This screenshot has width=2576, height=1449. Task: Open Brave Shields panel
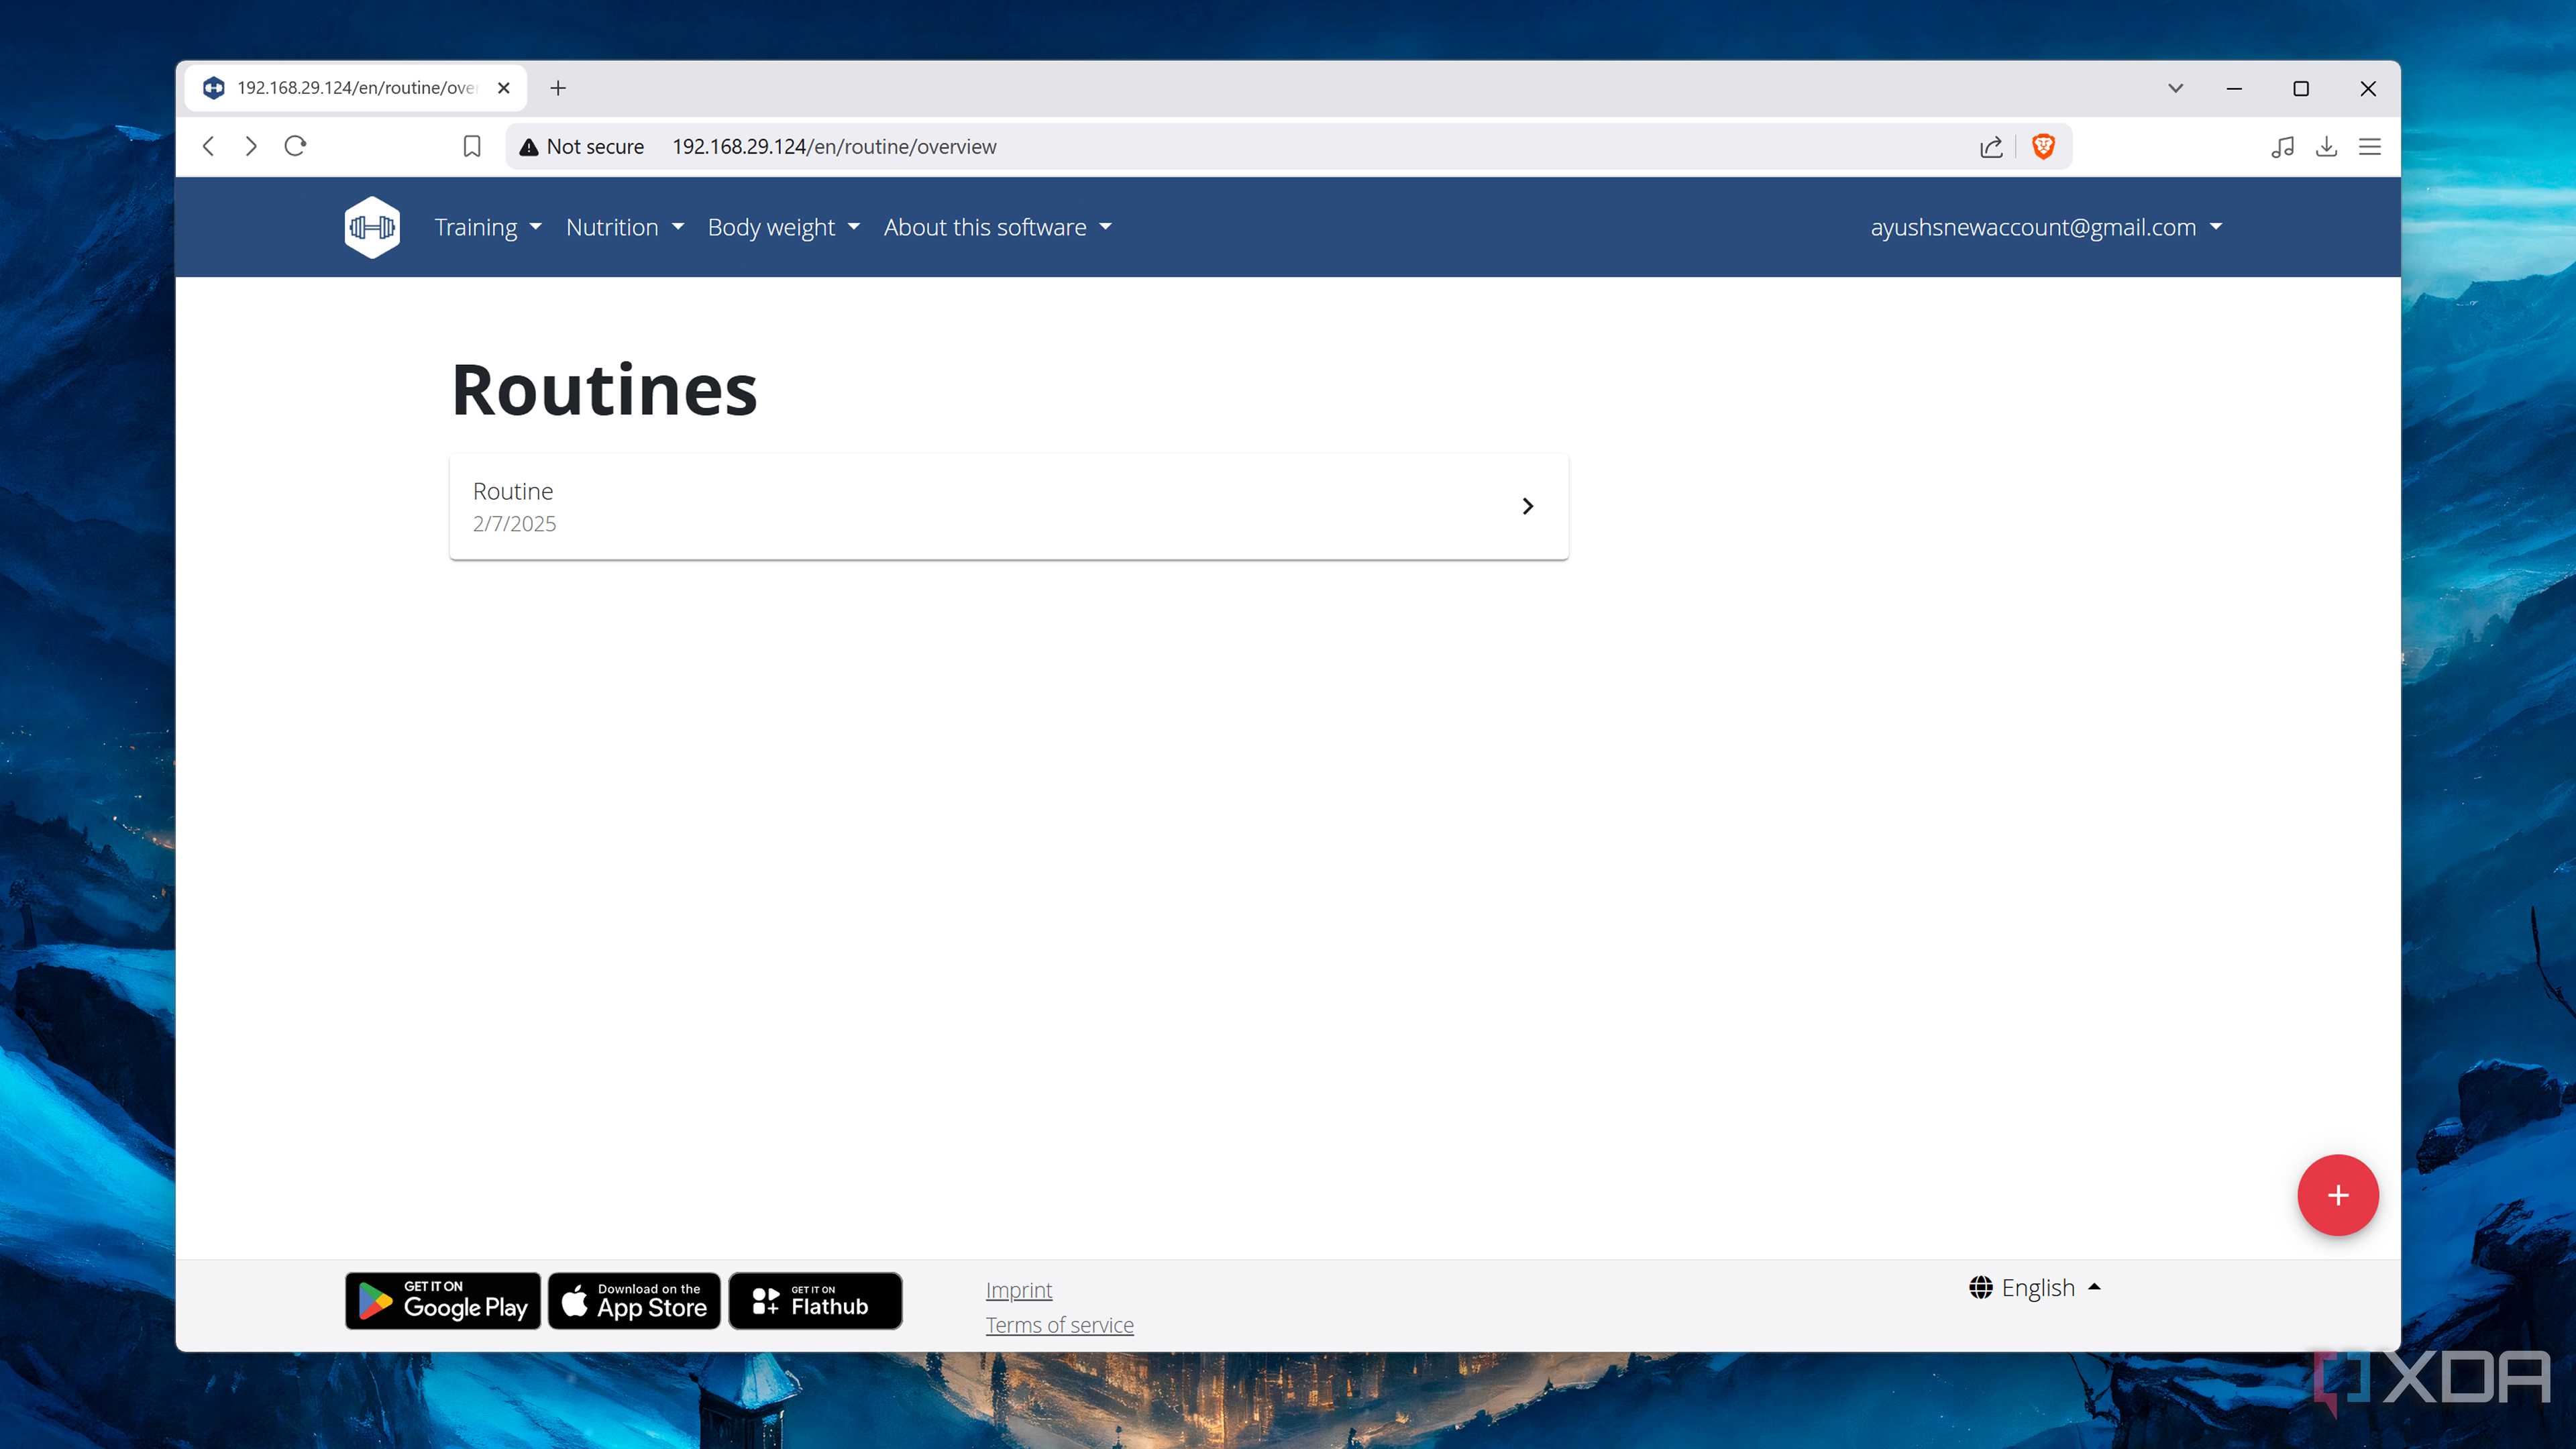(2043, 146)
